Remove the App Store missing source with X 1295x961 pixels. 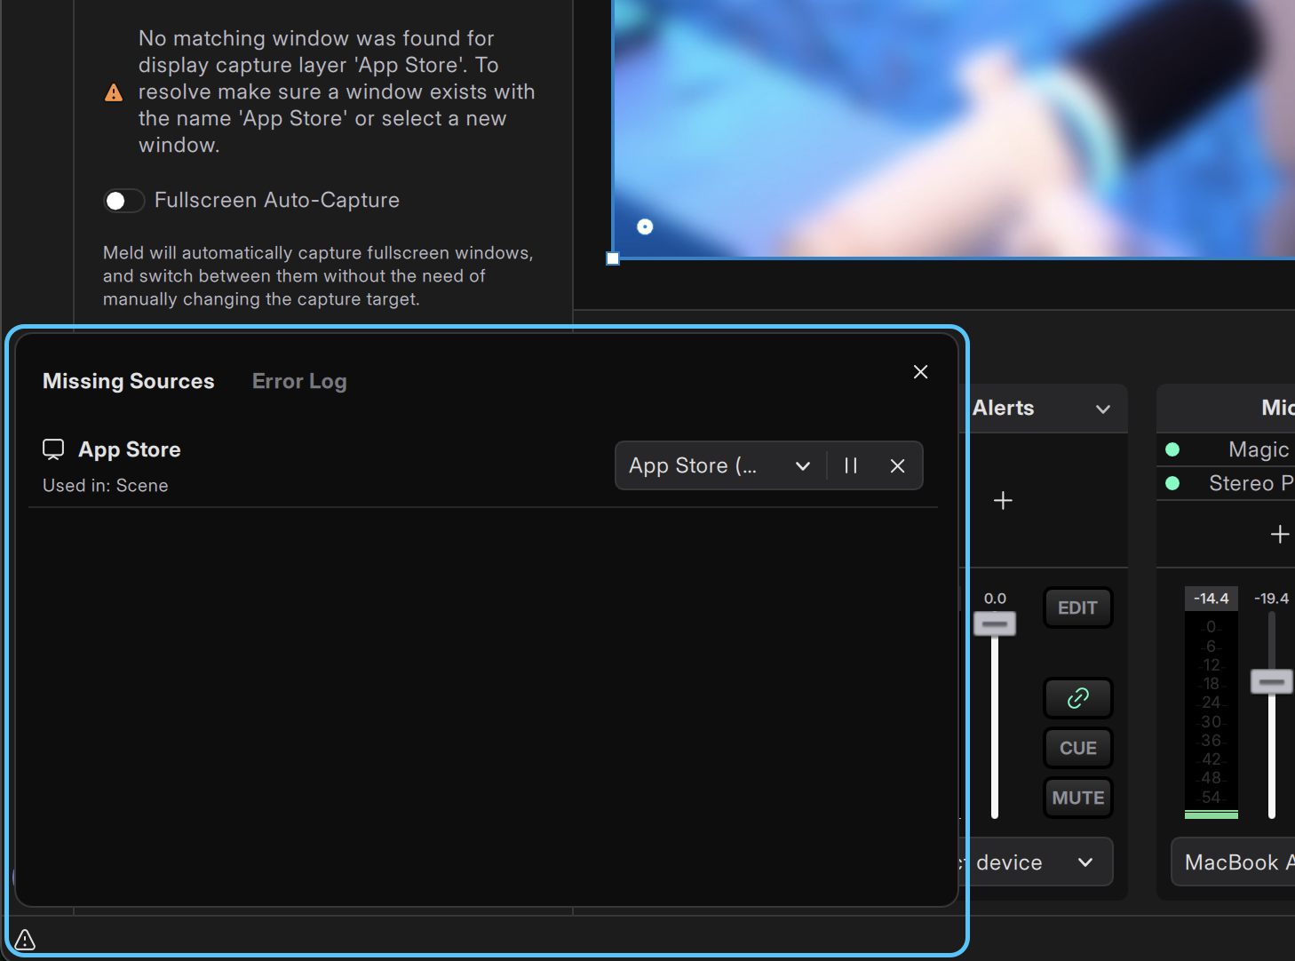[x=897, y=465]
